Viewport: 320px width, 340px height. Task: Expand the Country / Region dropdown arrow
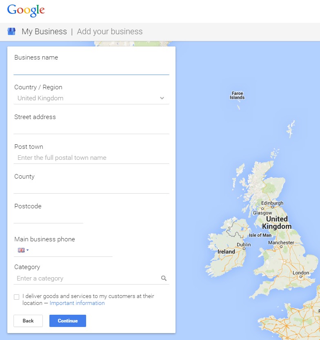[x=162, y=98]
